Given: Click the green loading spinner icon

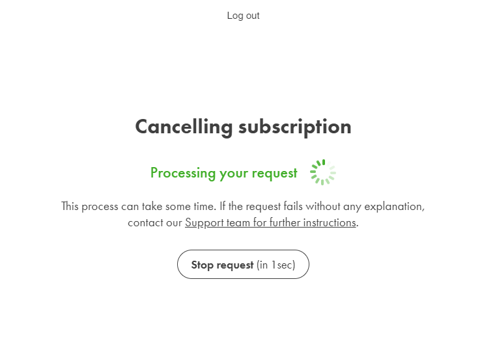Looking at the screenshot, I should (323, 172).
